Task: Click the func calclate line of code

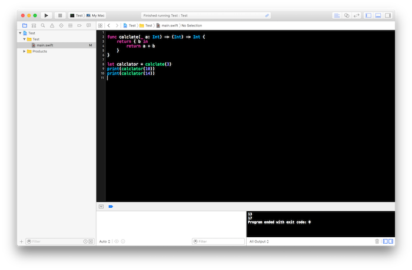Action: click(x=156, y=37)
